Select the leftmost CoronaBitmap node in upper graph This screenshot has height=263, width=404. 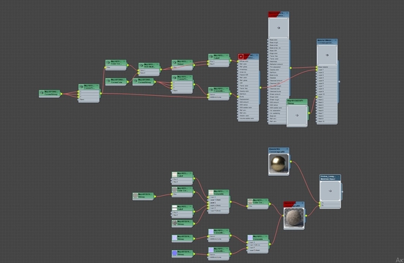point(49,93)
